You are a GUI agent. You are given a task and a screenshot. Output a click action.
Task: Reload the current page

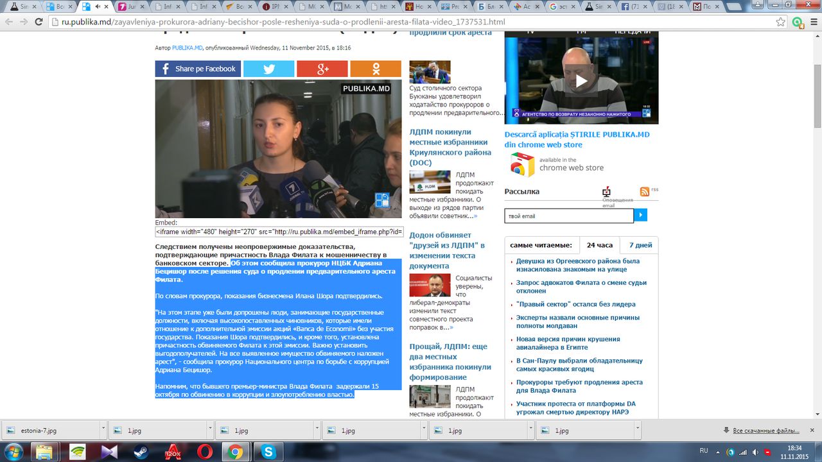click(x=39, y=22)
